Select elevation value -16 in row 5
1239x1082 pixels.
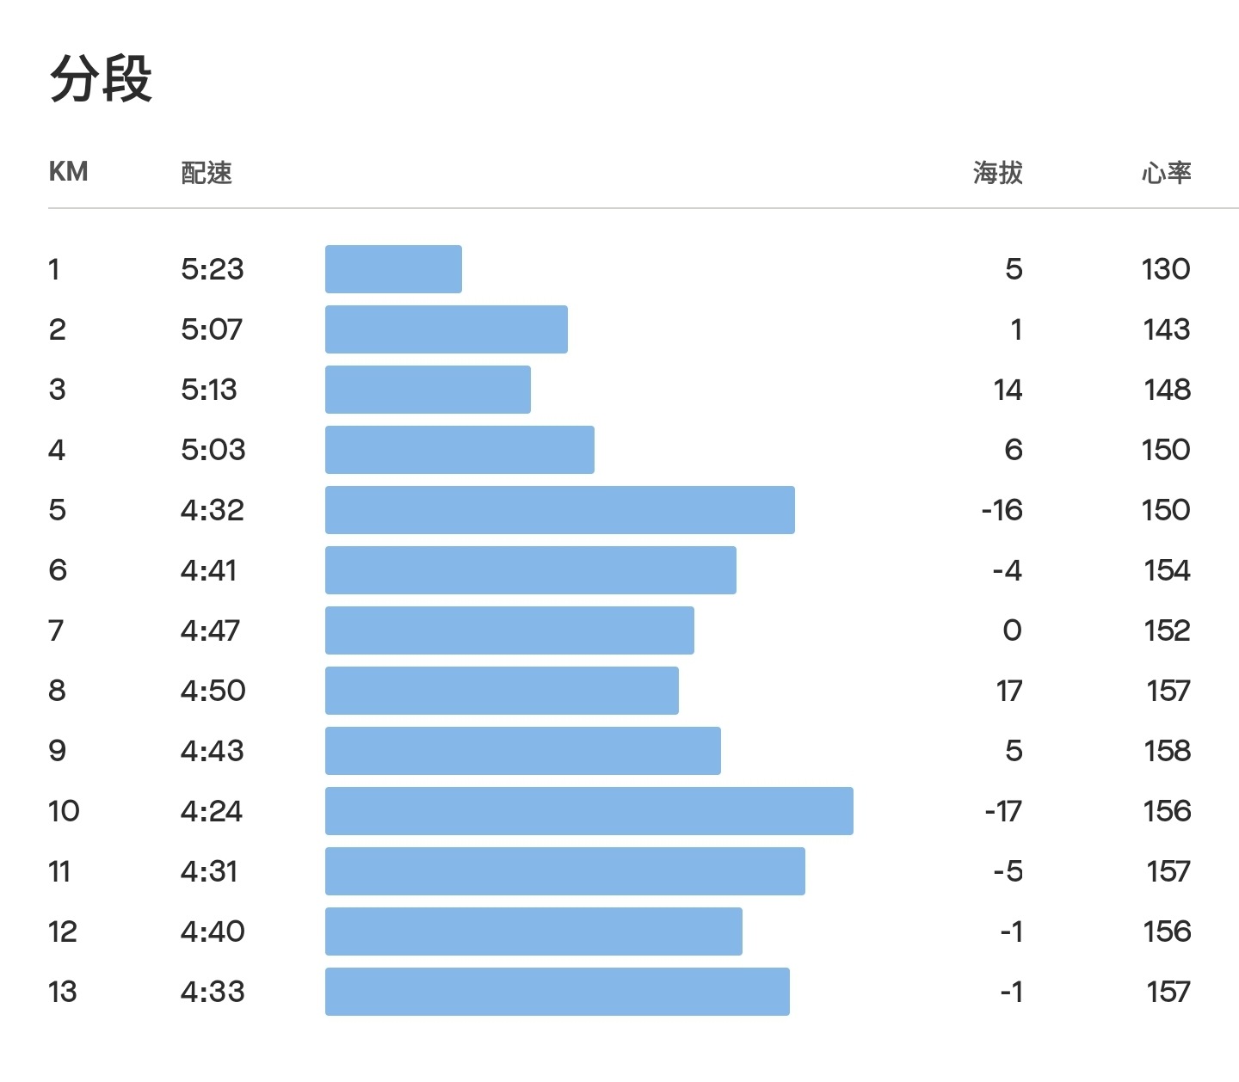1002,510
